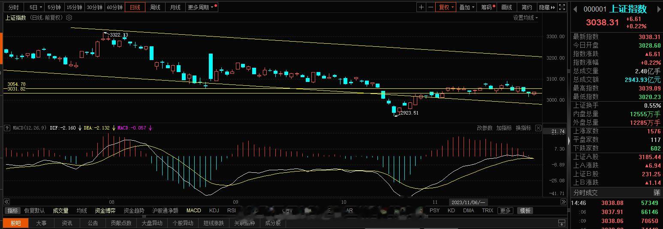Select PSY indicator

434,211
